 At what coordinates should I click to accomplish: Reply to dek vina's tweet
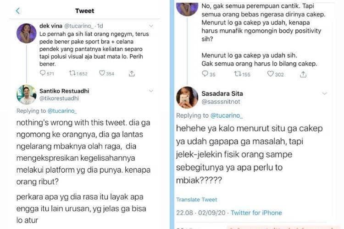pyautogui.click(x=43, y=73)
